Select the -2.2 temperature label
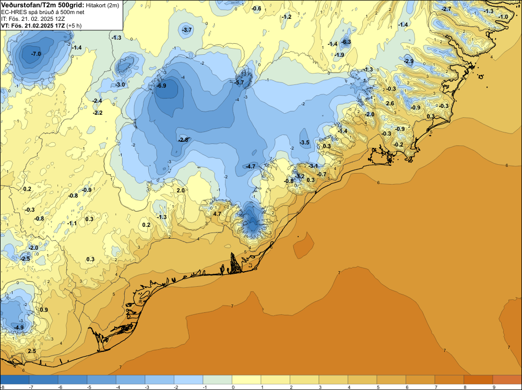The image size is (522, 390). [98, 113]
